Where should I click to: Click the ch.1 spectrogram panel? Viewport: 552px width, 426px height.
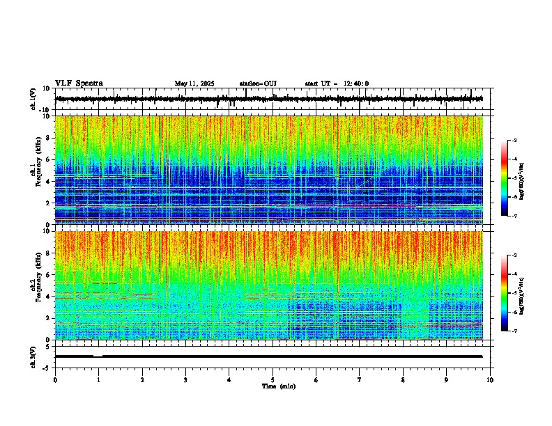click(268, 170)
